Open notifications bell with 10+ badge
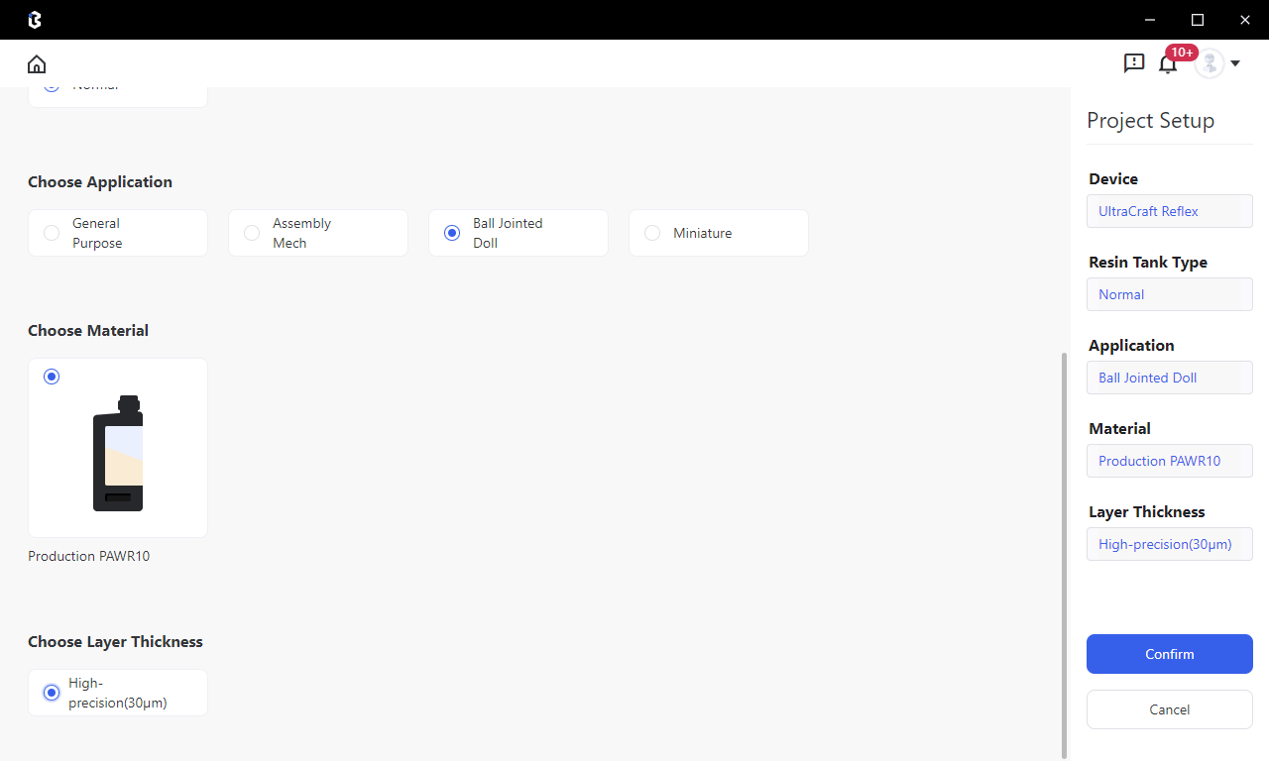 pos(1168,65)
